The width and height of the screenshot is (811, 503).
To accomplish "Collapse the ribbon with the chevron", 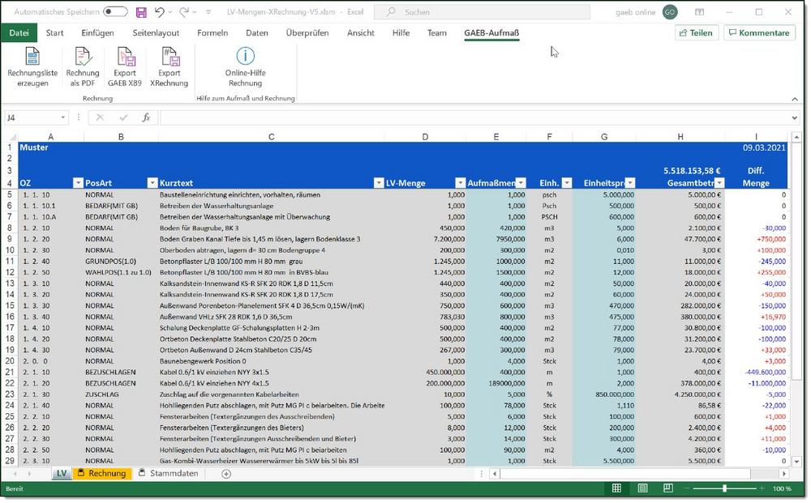I will pyautogui.click(x=795, y=99).
